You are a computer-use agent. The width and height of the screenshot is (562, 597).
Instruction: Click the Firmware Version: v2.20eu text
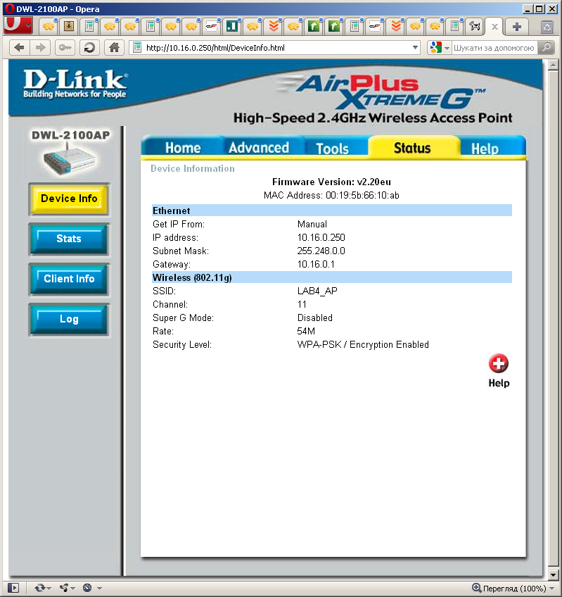pos(331,182)
